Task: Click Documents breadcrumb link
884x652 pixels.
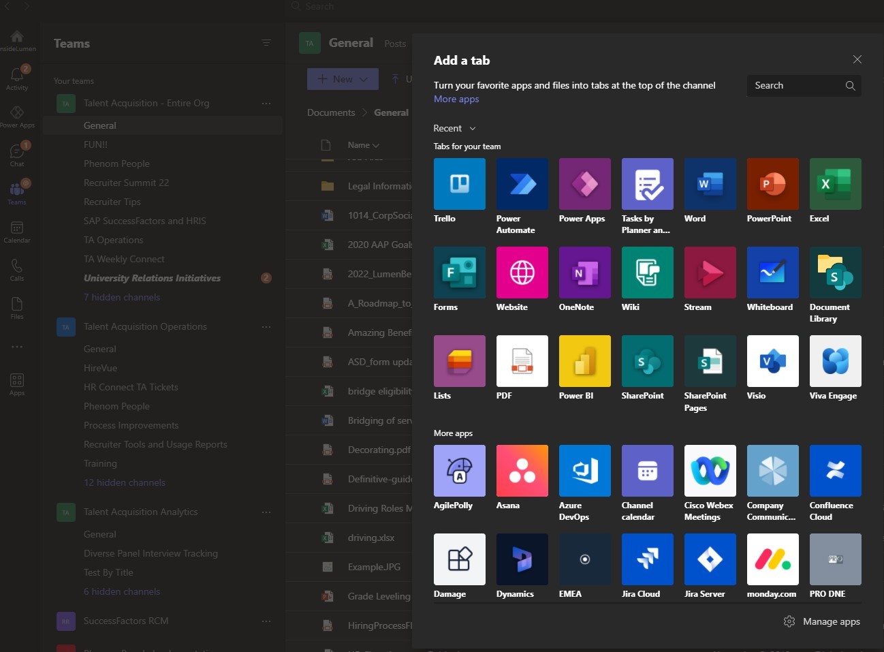Action: pos(331,112)
